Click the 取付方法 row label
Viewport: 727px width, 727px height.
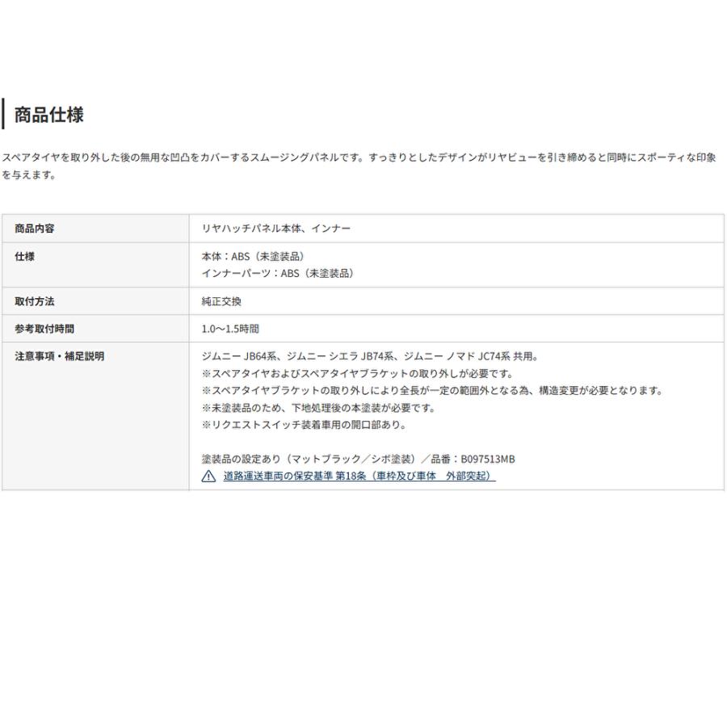[x=35, y=301]
